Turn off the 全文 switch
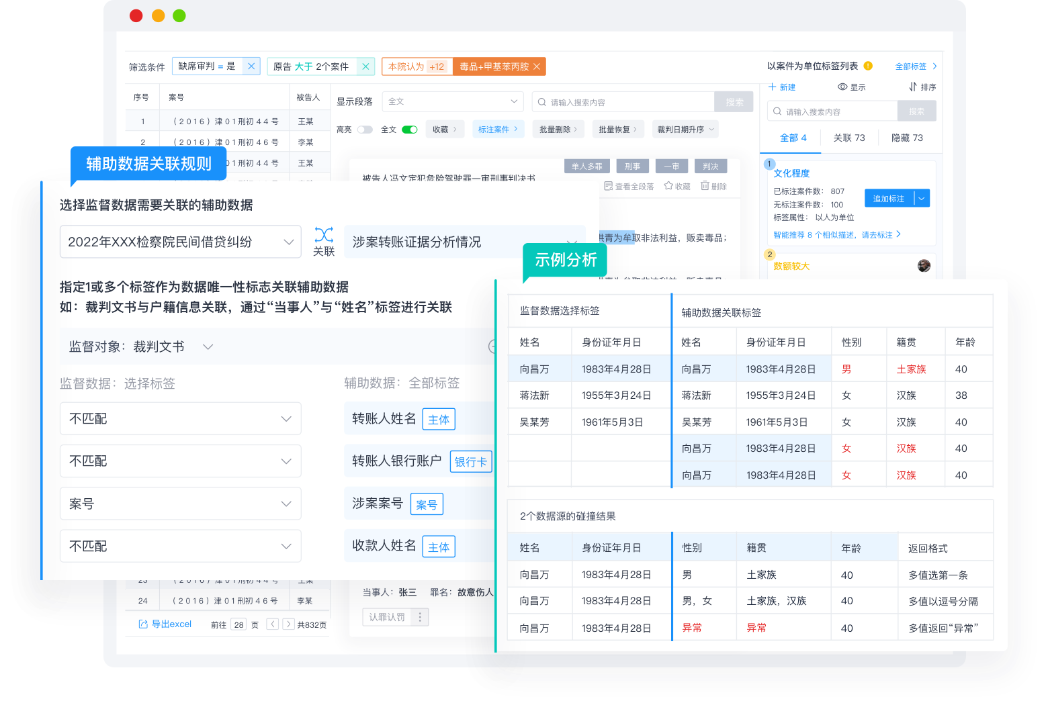 pos(410,130)
